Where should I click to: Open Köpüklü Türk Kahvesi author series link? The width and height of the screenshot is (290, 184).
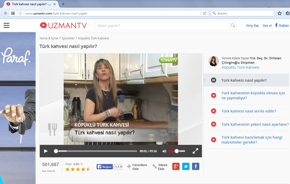240,67
